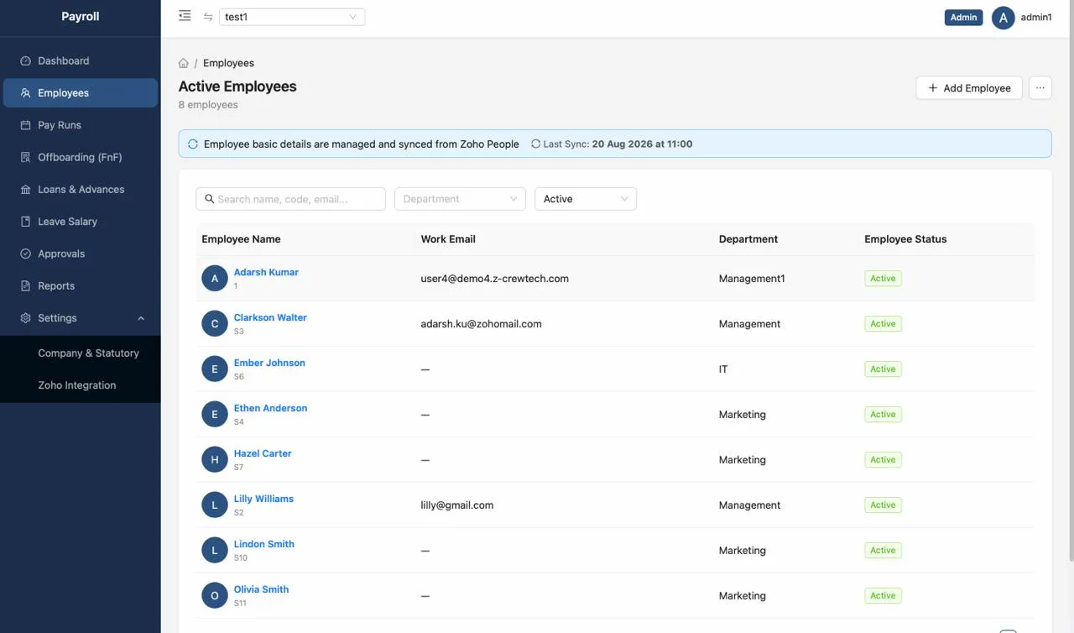Open the Active status filter dropdown
The height and width of the screenshot is (633, 1074).
coord(586,199)
